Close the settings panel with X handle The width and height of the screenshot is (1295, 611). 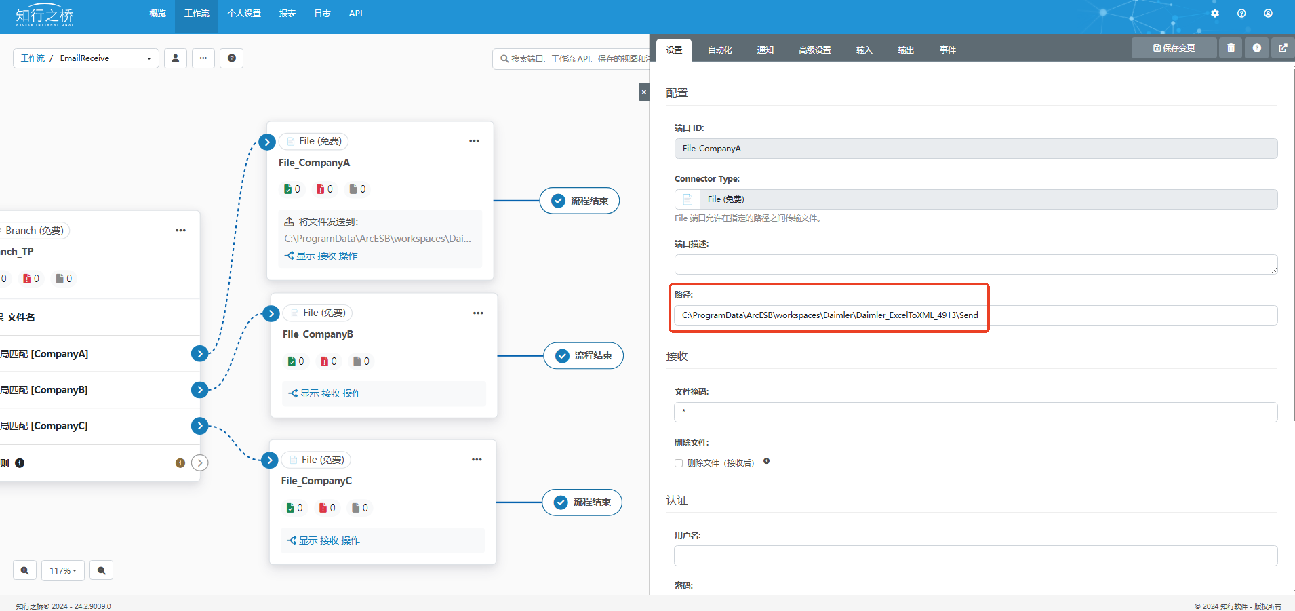click(643, 92)
